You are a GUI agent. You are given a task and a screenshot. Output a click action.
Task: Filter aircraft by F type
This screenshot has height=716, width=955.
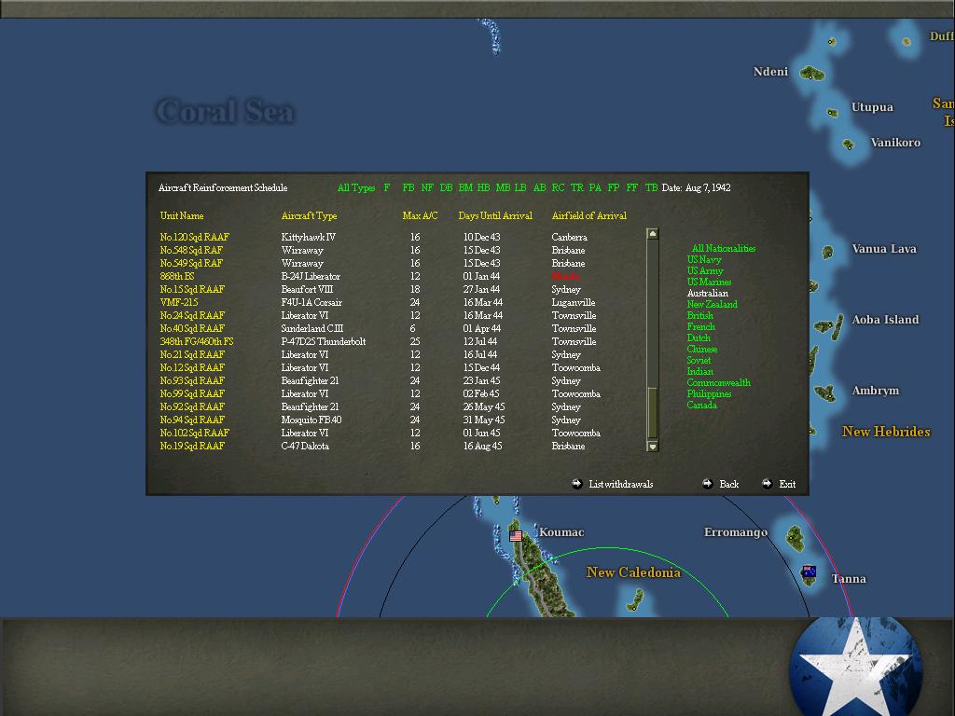tap(387, 187)
